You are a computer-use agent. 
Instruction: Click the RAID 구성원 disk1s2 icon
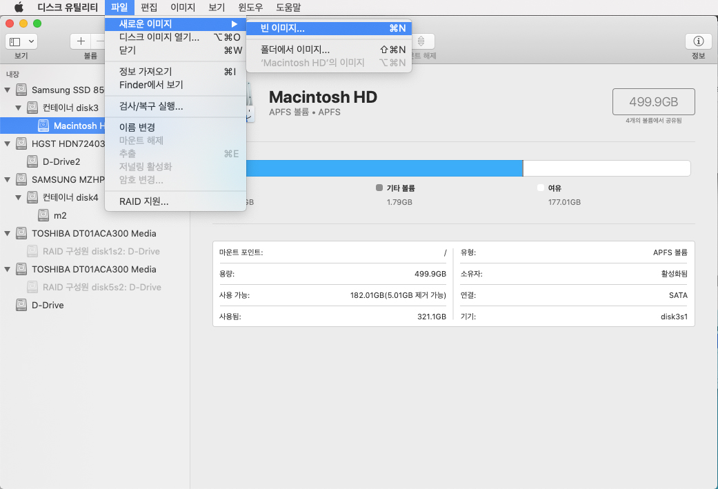(x=32, y=251)
